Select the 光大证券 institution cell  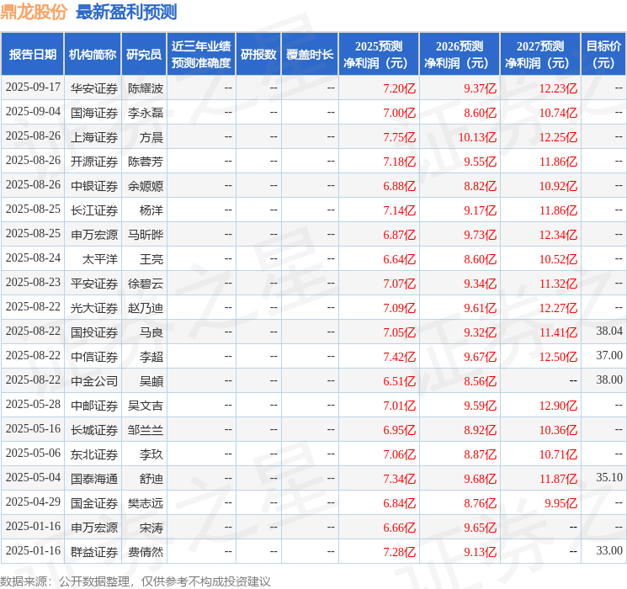94,308
